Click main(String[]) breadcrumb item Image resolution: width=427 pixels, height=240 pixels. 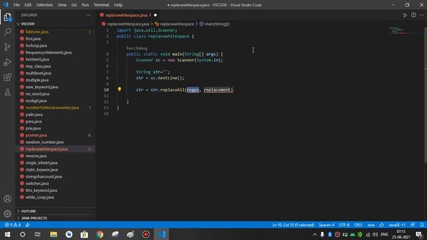point(217,24)
